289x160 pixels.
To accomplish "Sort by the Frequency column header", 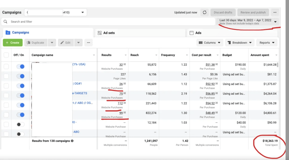I will 168,55.
